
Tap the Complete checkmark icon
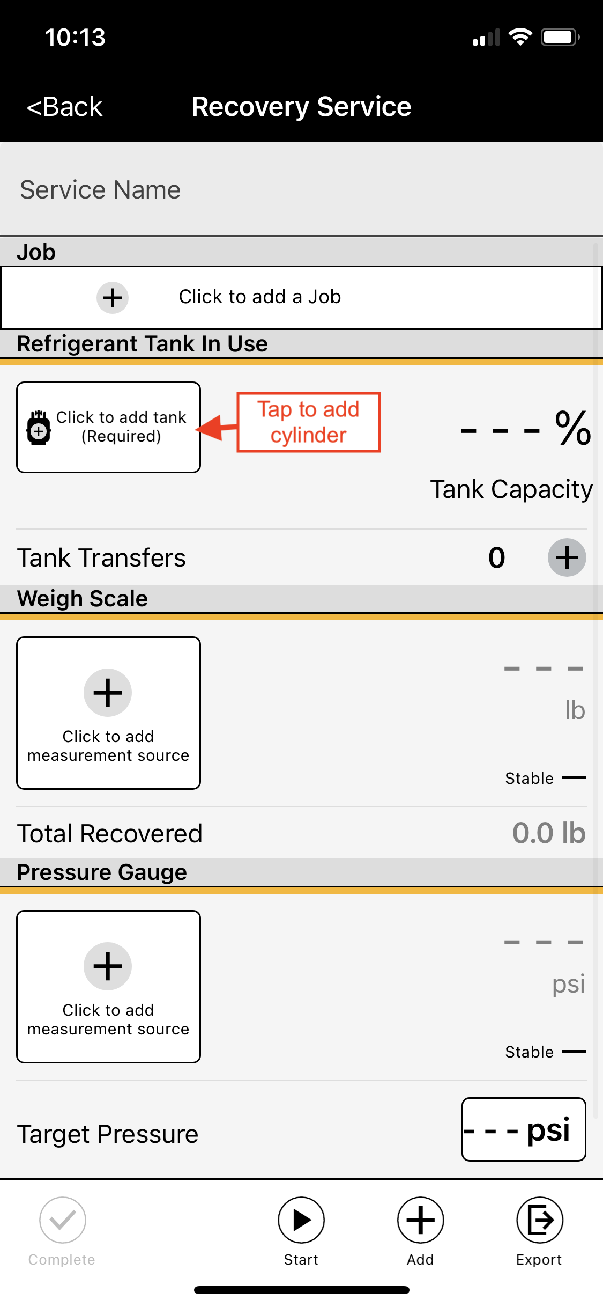[63, 1220]
